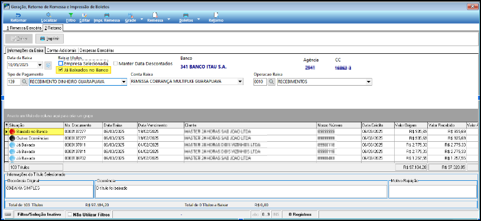Click the Data da Baixa date field

point(22,65)
